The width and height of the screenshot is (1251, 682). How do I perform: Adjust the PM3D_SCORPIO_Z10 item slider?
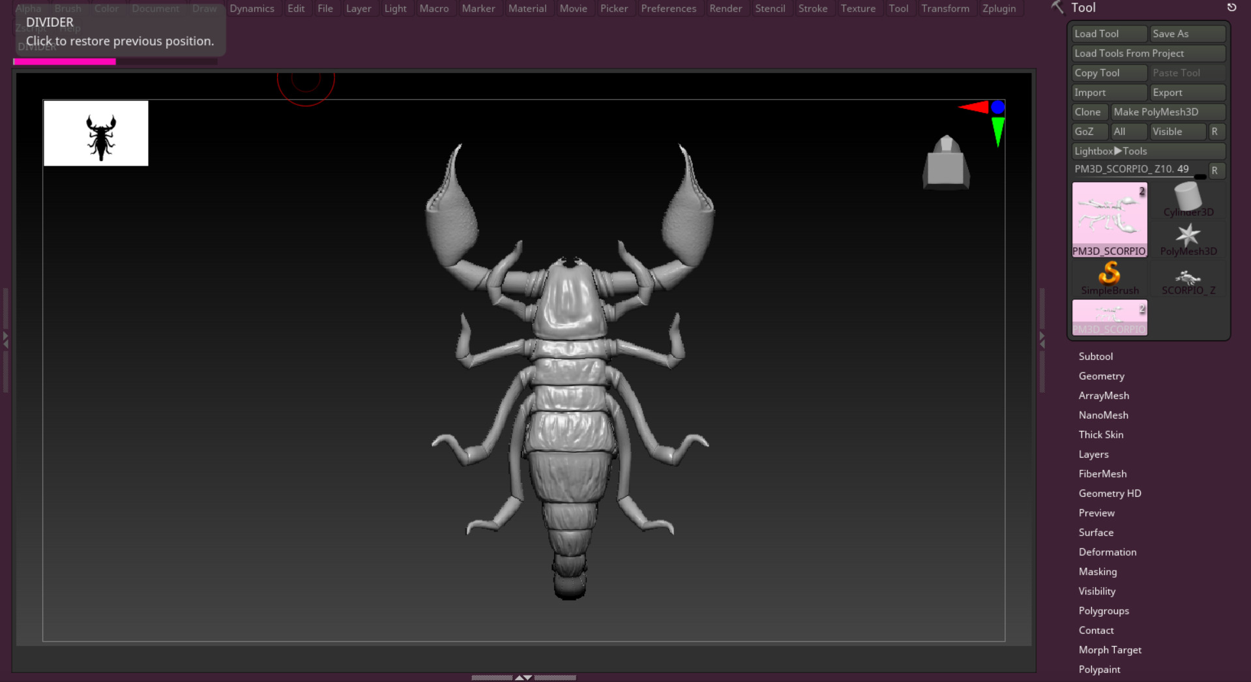click(1140, 170)
